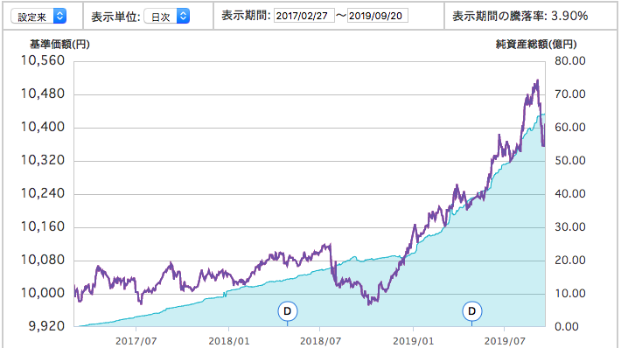Open the 表示単位 日次 dropdown
Image resolution: width=621 pixels, height=348 pixels.
pyautogui.click(x=167, y=17)
